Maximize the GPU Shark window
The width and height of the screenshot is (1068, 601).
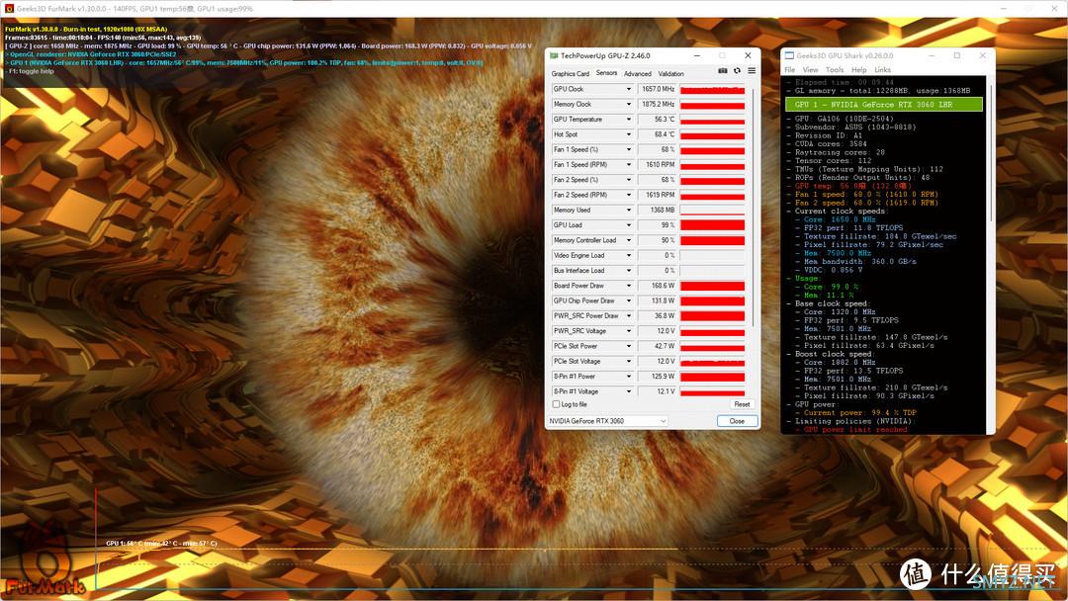(957, 55)
